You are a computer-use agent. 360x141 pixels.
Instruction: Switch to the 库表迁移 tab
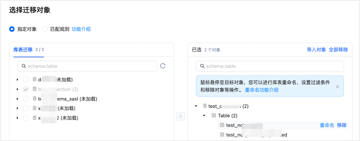coord(23,50)
